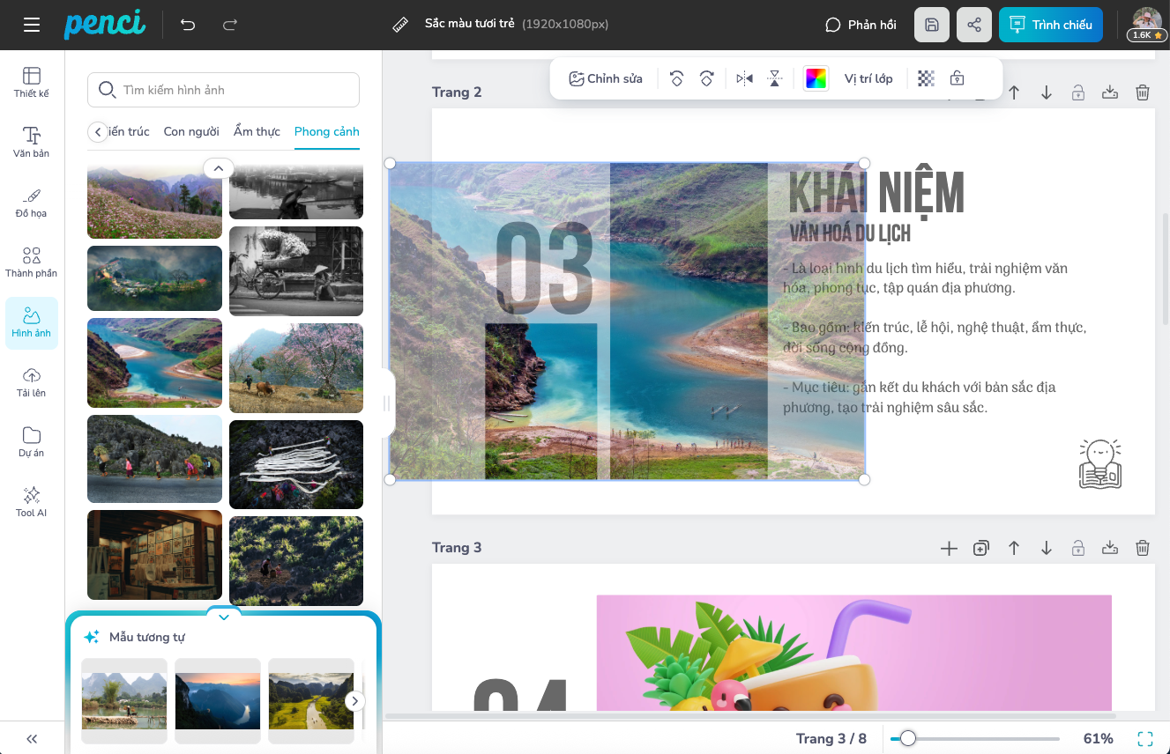Collapse the Mẫu tương tự panel

click(x=224, y=617)
